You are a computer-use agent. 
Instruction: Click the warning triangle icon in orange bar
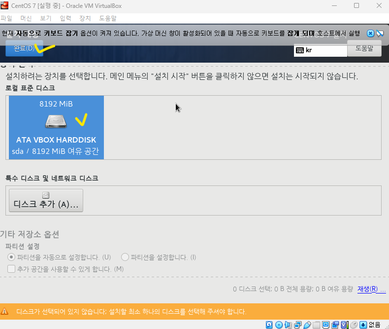tap(4, 311)
